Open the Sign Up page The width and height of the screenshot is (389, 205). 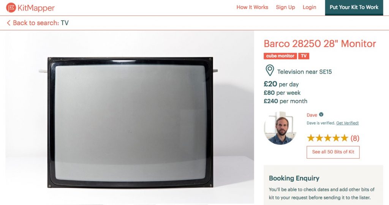[285, 7]
